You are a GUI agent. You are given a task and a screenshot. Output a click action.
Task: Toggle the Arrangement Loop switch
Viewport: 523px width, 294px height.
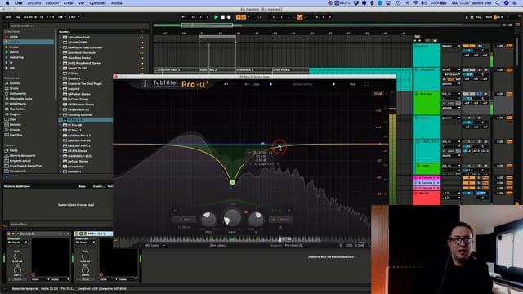point(300,17)
